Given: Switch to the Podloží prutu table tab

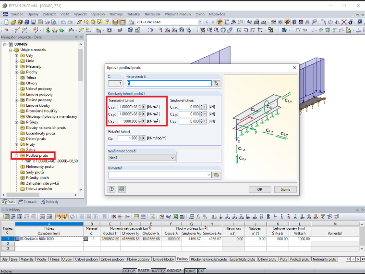Looking at the screenshot, I should [299, 259].
